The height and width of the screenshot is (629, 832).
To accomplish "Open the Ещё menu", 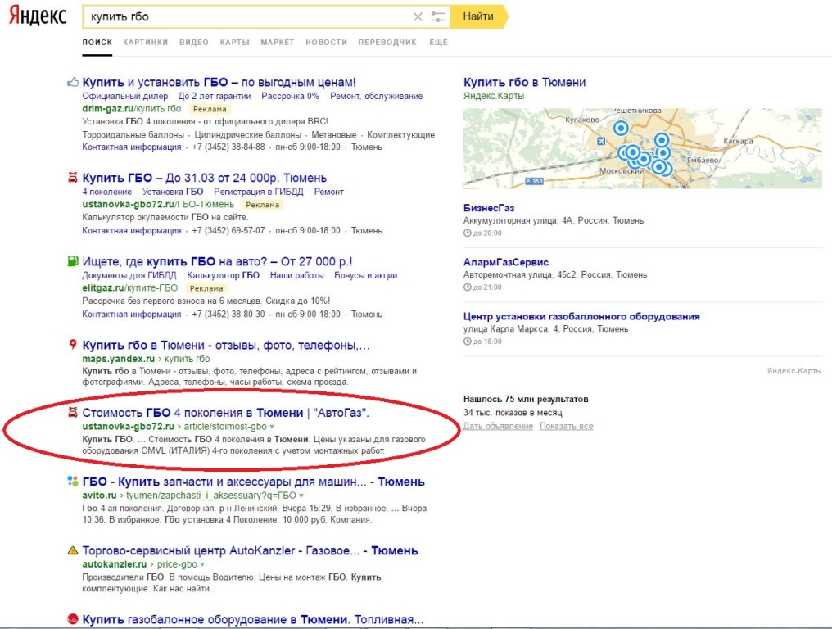I will [438, 43].
